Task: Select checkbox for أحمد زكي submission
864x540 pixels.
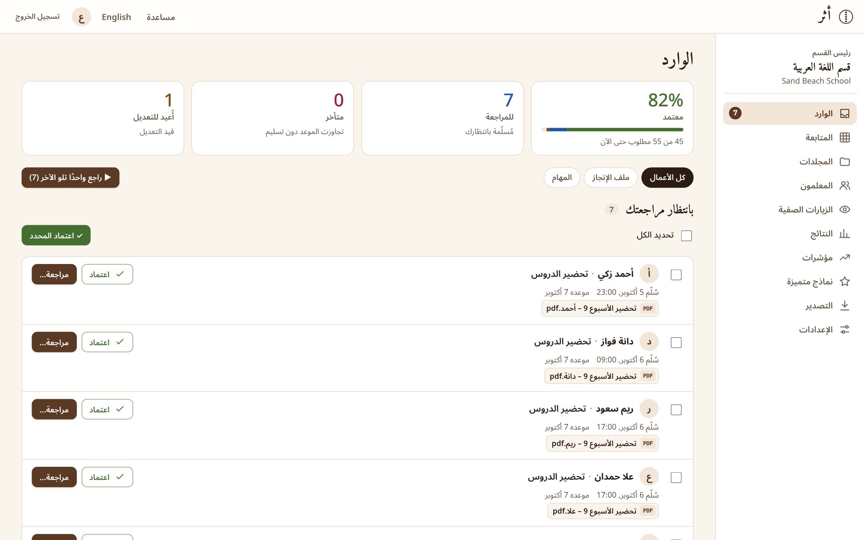Action: pyautogui.click(x=676, y=275)
